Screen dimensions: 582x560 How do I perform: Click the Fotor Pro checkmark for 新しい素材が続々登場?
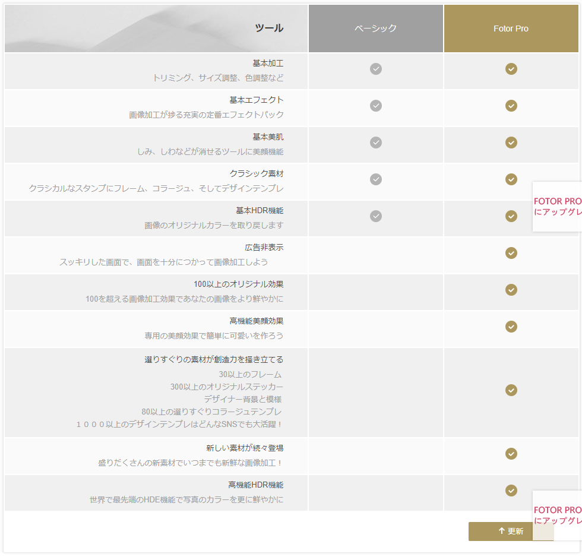[x=511, y=454]
